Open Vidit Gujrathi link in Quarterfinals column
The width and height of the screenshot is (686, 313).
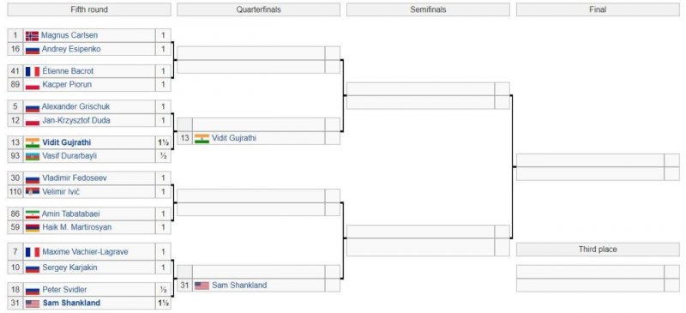(234, 138)
